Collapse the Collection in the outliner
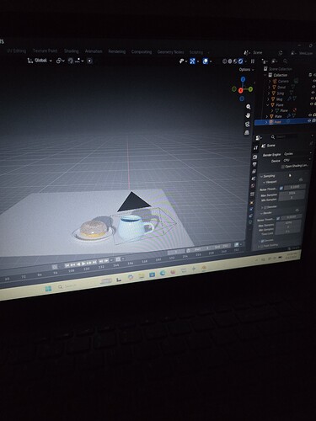Image resolution: width=316 pixels, height=421 pixels. click(265, 75)
